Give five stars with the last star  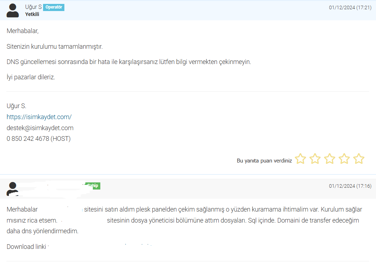point(359,159)
